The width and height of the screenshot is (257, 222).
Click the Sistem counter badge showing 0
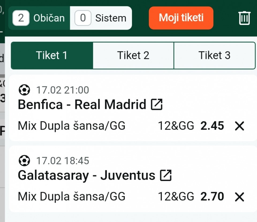83,18
